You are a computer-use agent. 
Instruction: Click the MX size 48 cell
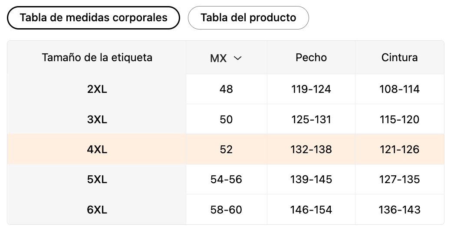click(x=226, y=89)
